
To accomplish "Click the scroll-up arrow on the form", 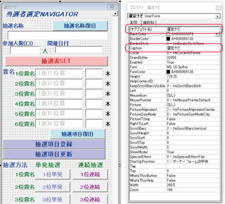I will pyautogui.click(x=115, y=14).
